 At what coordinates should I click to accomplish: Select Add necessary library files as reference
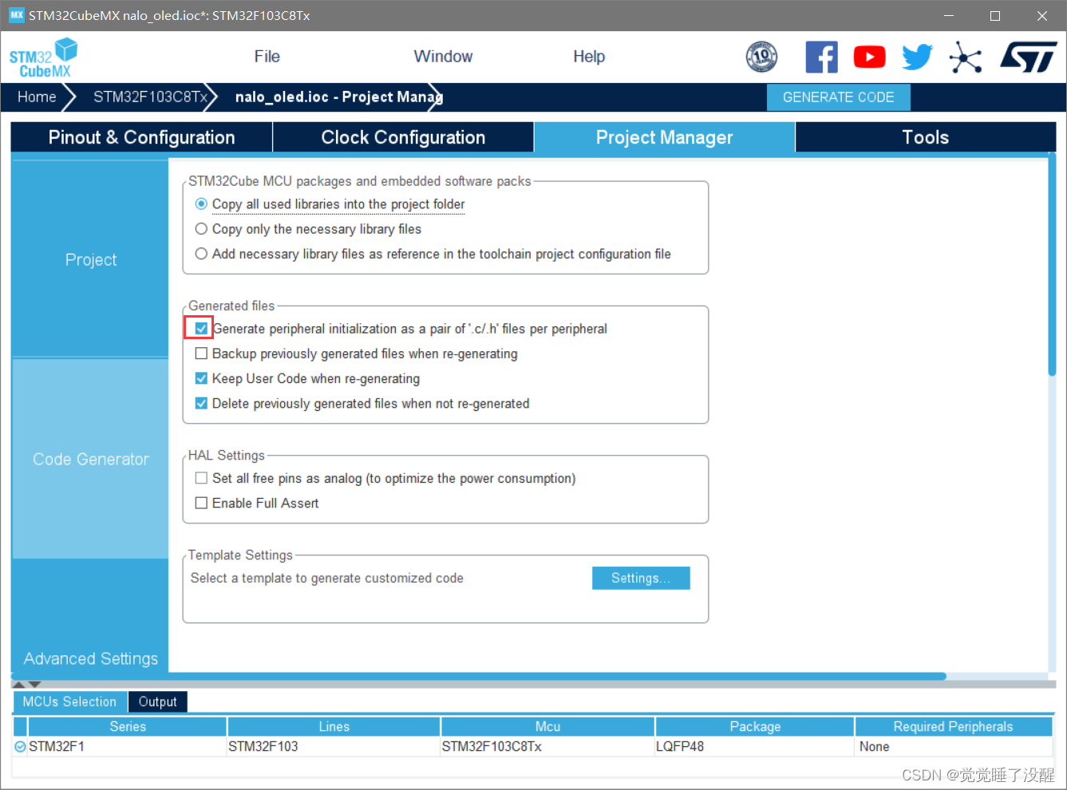pos(201,254)
